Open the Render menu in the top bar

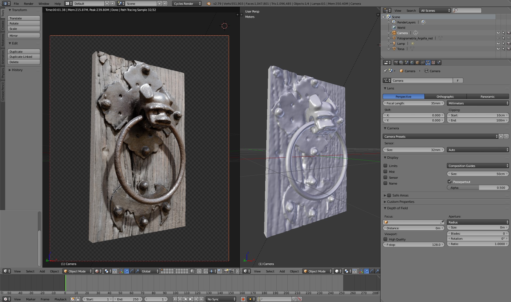point(28,3)
